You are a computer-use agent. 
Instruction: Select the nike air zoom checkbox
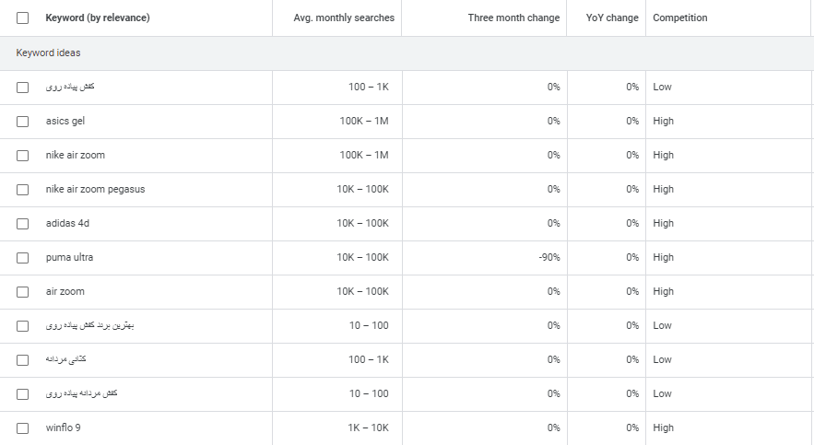pyautogui.click(x=23, y=155)
